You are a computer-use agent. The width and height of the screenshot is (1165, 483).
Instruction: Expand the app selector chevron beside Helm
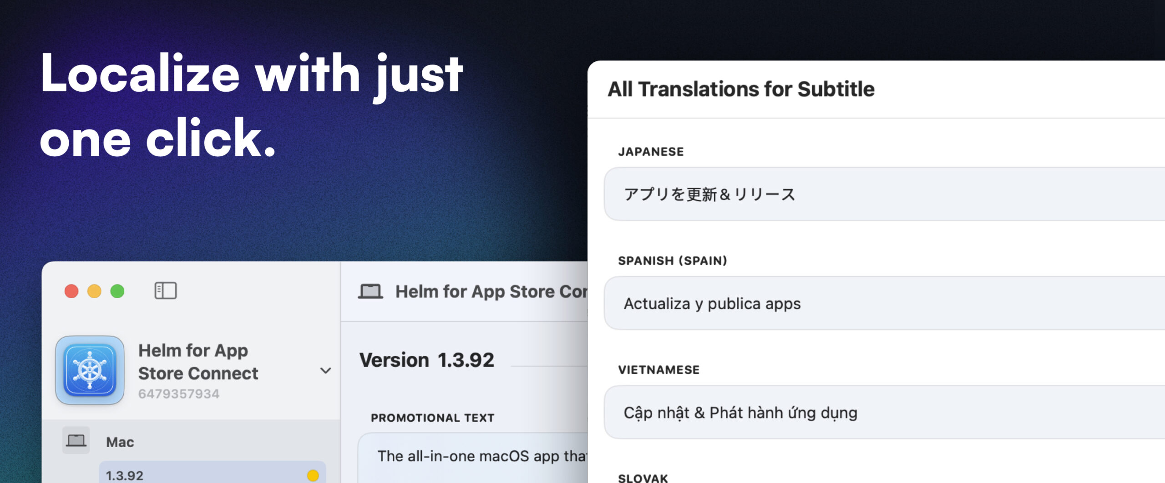(x=325, y=371)
